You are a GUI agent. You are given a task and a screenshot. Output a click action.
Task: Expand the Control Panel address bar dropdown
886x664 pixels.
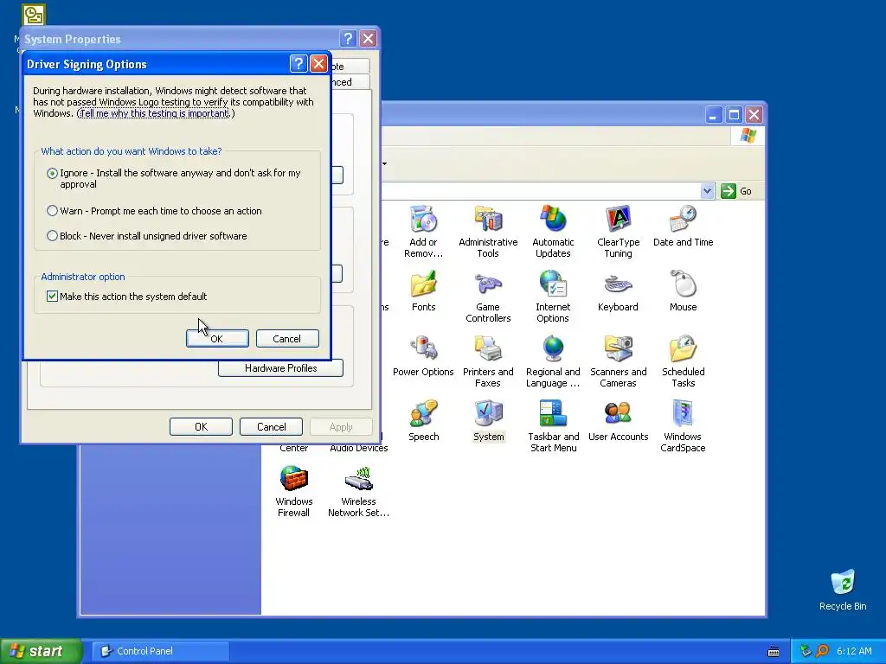click(708, 191)
